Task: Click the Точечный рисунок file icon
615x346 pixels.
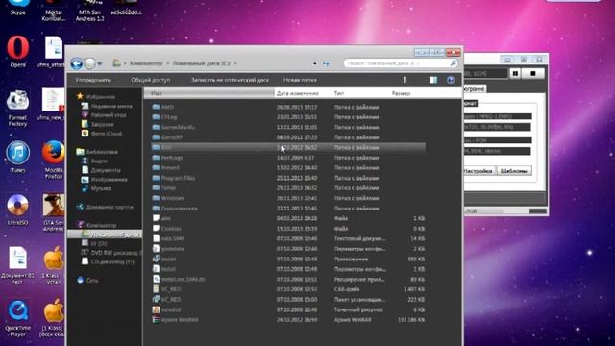Action: coord(156,309)
